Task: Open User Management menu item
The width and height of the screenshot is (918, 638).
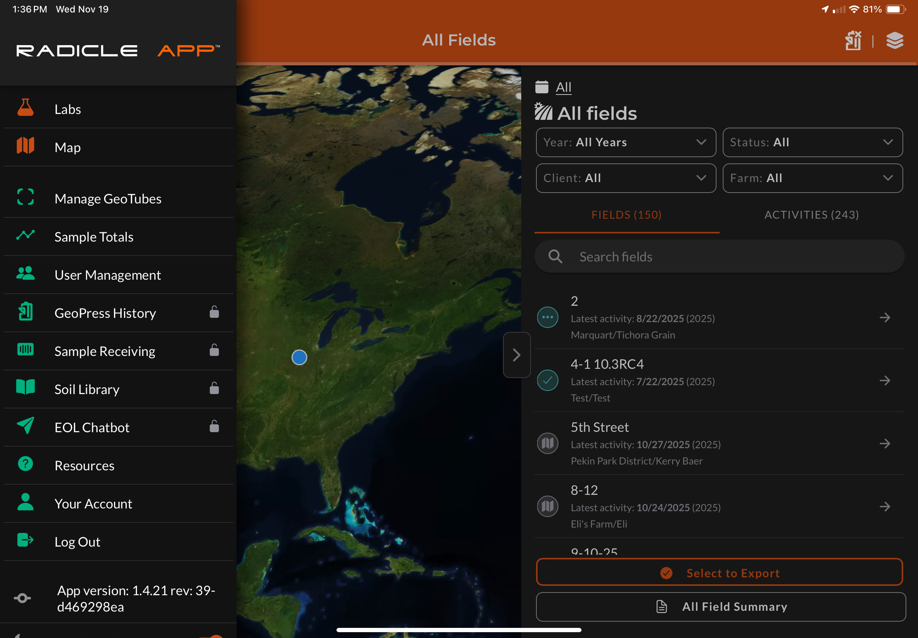Action: 118,275
